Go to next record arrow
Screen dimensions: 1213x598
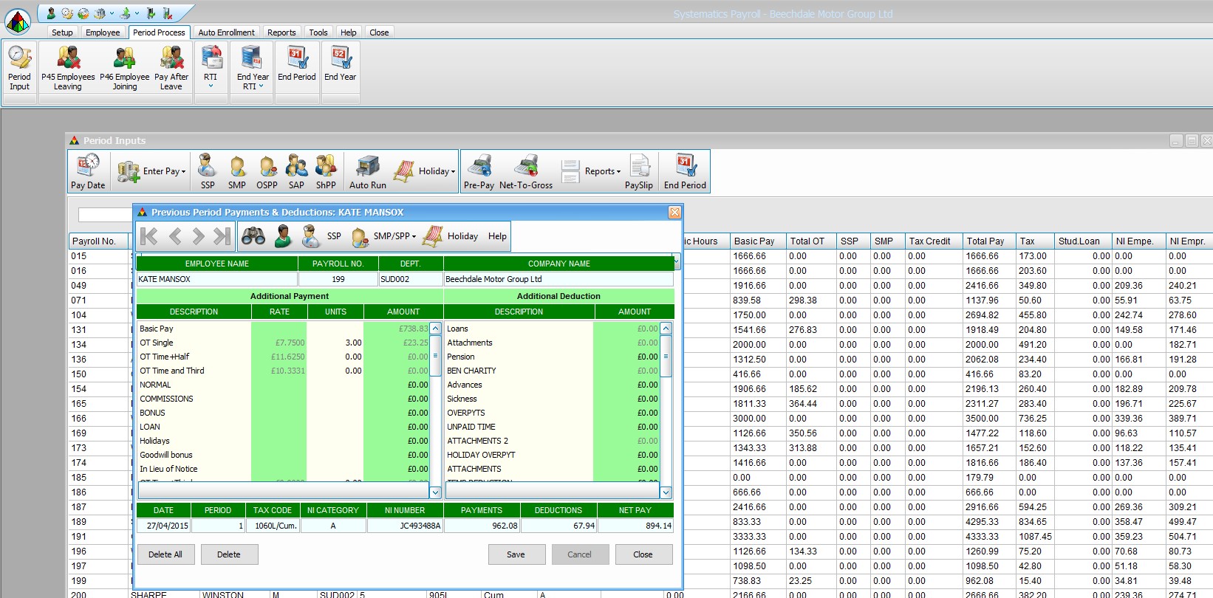(198, 236)
